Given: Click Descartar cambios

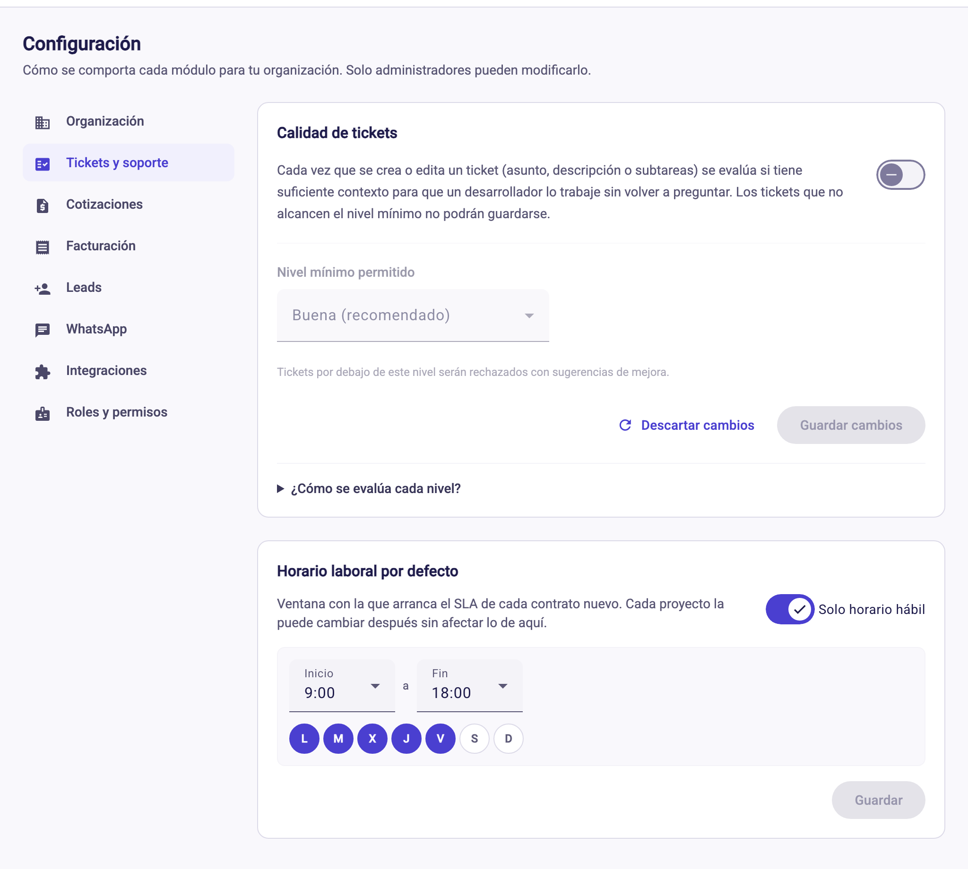Looking at the screenshot, I should click(687, 425).
